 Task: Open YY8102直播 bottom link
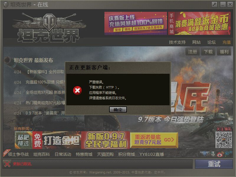(152, 154)
